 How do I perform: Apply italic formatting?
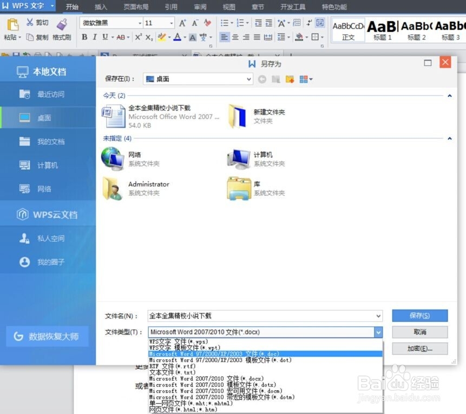click(95, 37)
